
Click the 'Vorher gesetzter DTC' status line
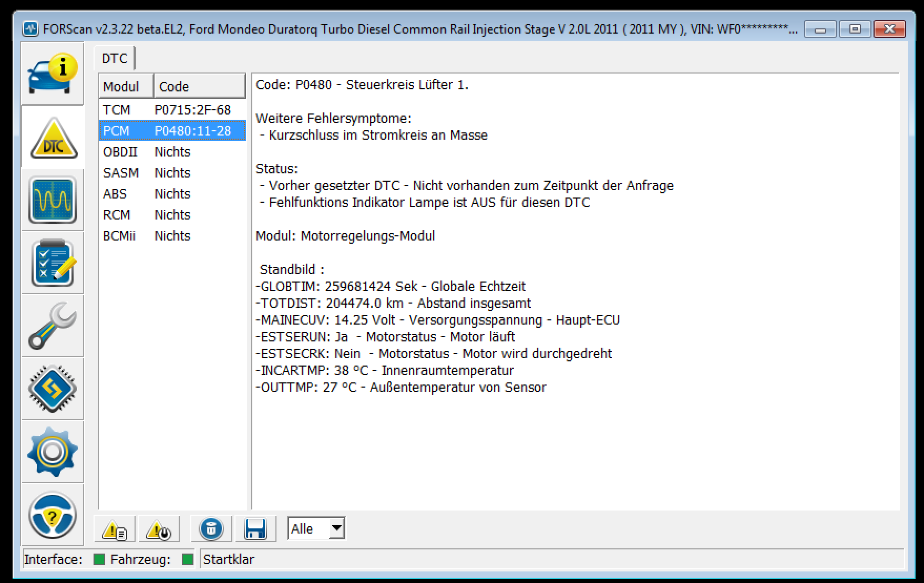click(466, 185)
